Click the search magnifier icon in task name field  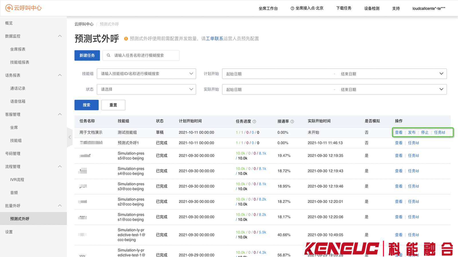click(108, 55)
